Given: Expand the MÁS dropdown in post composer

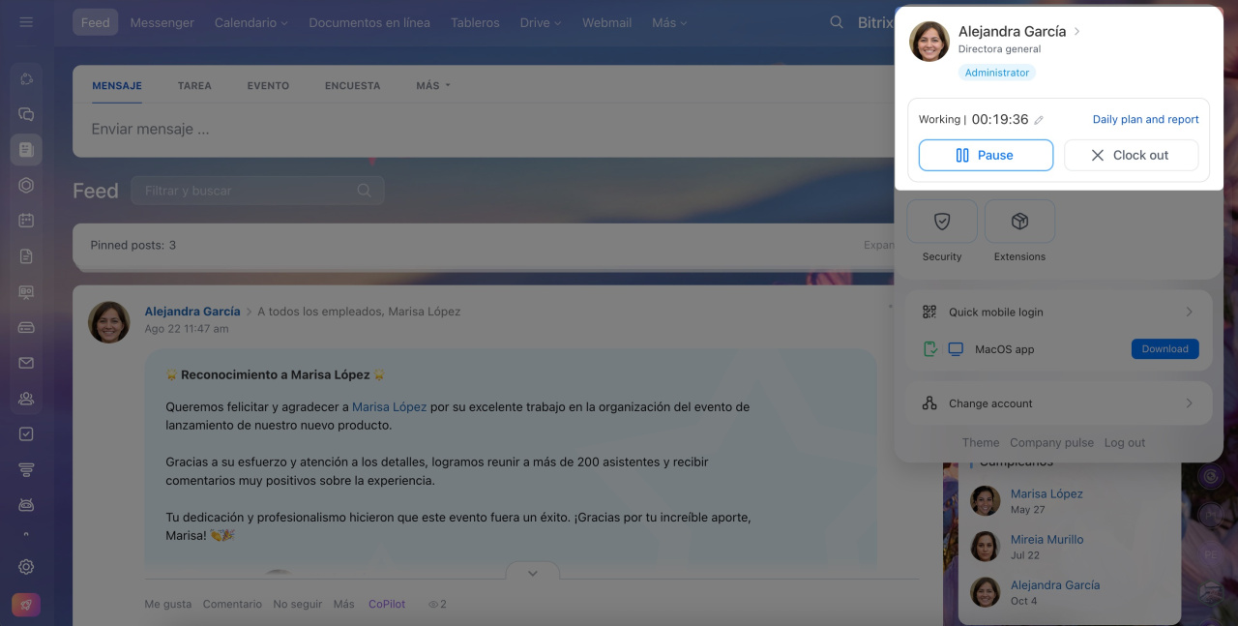Looking at the screenshot, I should tap(433, 85).
